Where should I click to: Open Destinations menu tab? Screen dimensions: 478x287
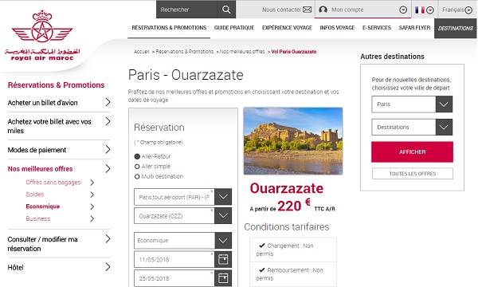[x=456, y=29]
